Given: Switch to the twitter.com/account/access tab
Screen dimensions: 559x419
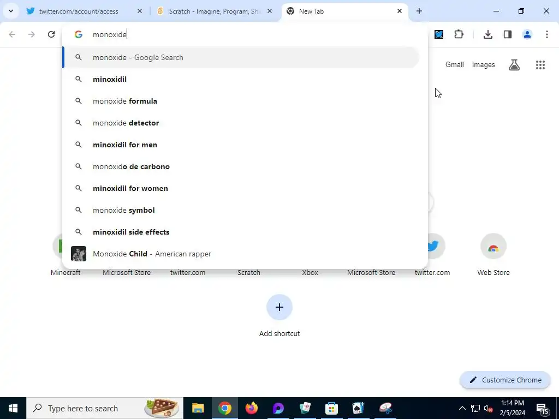Looking at the screenshot, I should click(x=79, y=11).
